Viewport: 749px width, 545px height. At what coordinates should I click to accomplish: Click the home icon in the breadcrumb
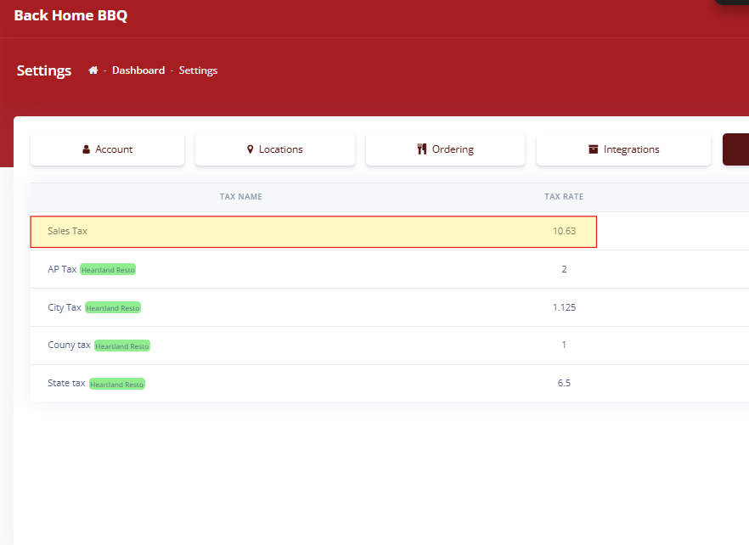pyautogui.click(x=93, y=70)
